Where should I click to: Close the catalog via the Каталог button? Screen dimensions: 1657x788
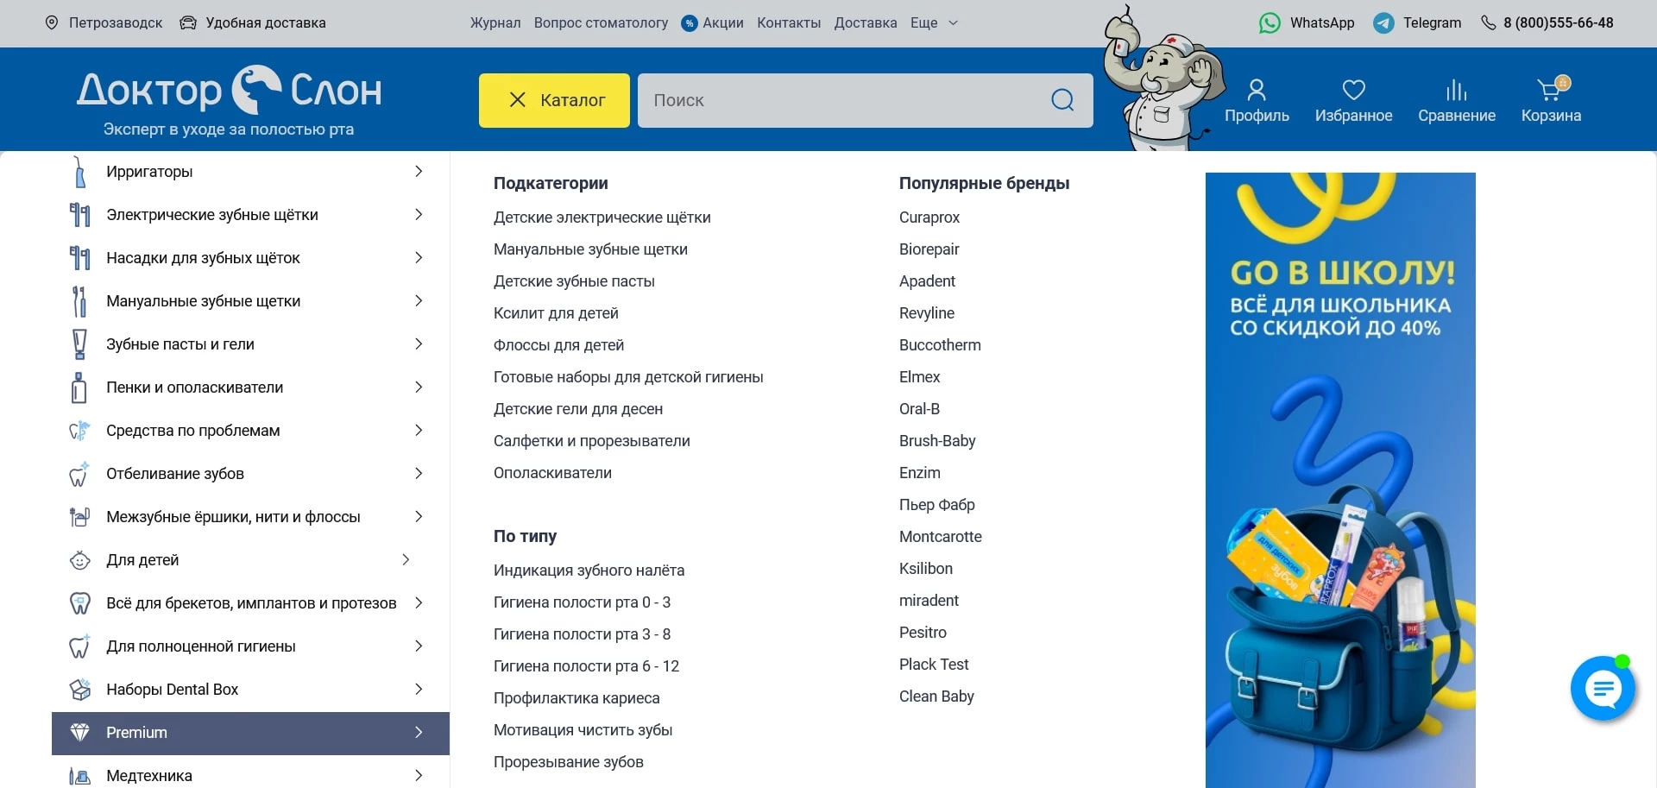[x=554, y=100]
